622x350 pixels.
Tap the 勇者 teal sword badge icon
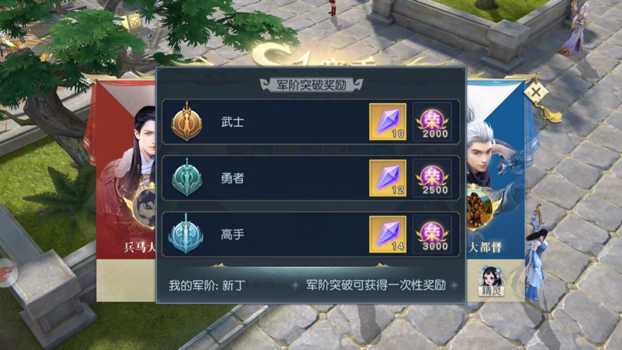186,178
